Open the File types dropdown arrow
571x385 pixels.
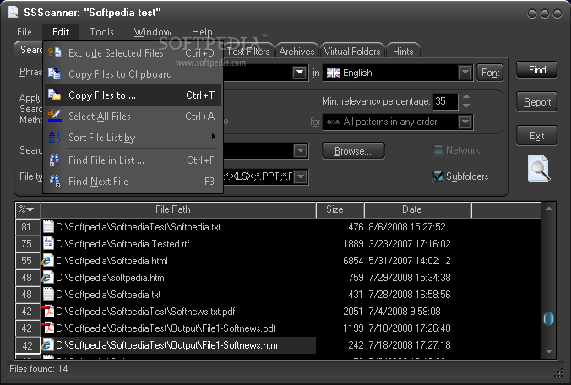click(x=301, y=176)
